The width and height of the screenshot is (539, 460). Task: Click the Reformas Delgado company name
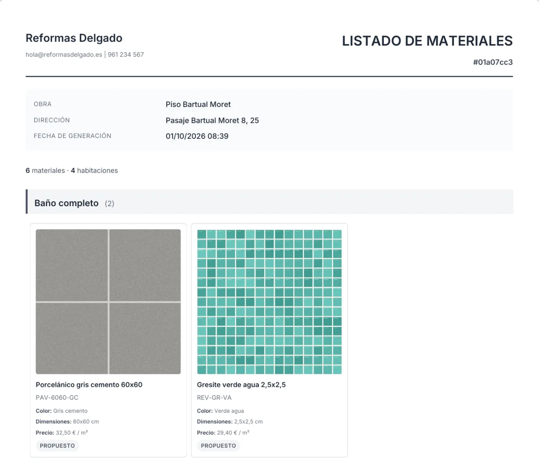click(74, 38)
